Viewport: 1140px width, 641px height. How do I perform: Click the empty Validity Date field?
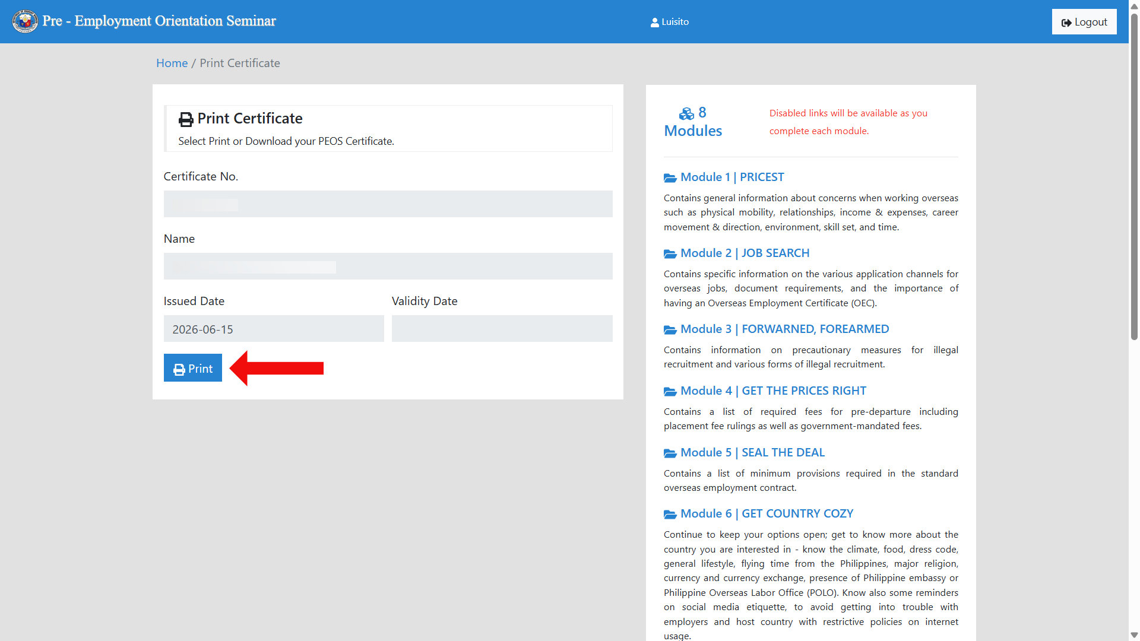point(502,329)
